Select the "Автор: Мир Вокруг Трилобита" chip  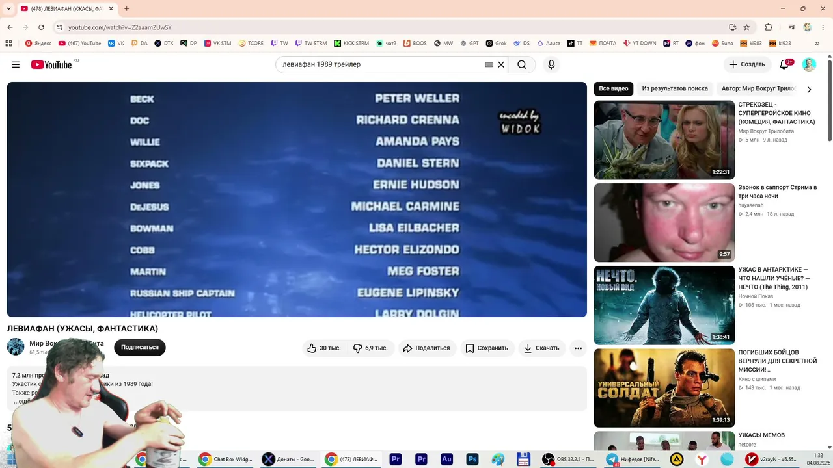pos(758,88)
